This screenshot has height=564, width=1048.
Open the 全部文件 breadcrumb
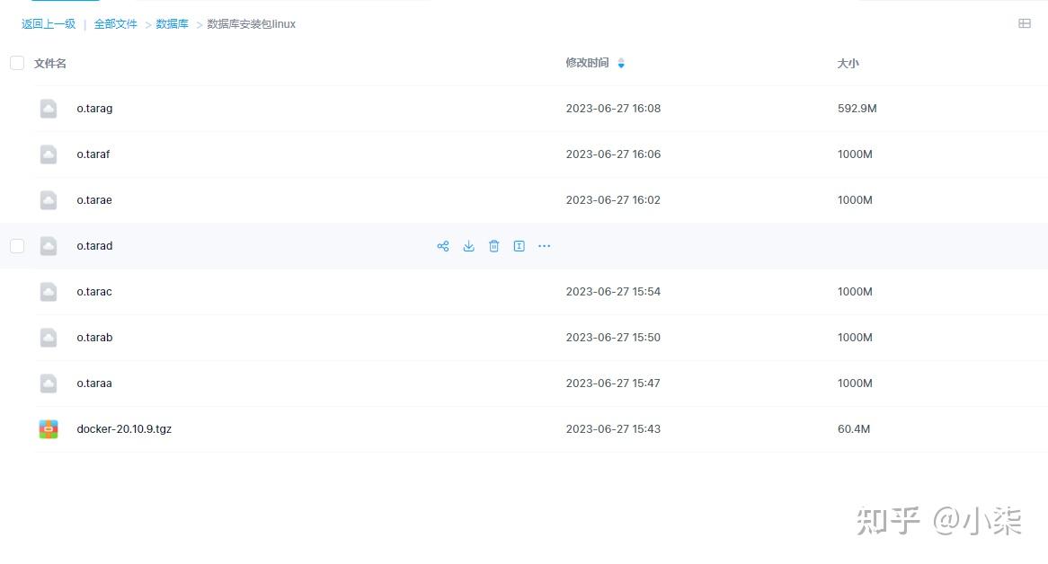[x=115, y=24]
